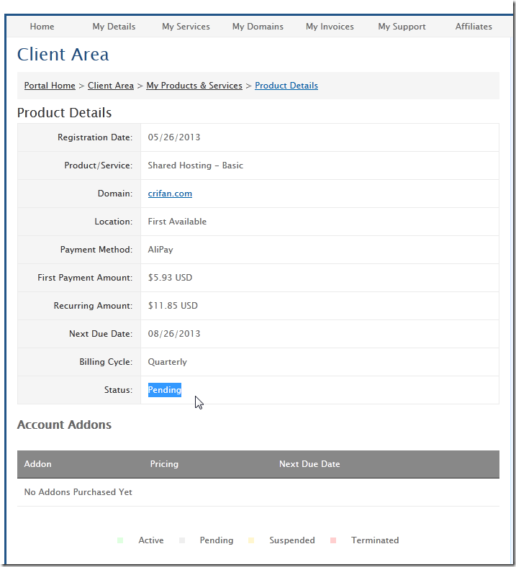Click the Addon column header

point(38,464)
